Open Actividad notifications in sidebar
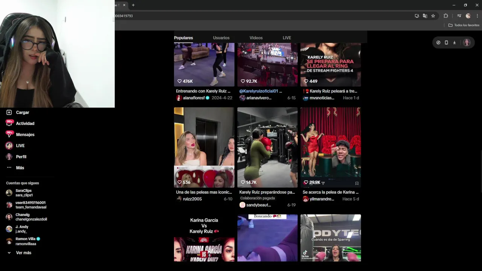This screenshot has height=271, width=482. tap(20, 123)
